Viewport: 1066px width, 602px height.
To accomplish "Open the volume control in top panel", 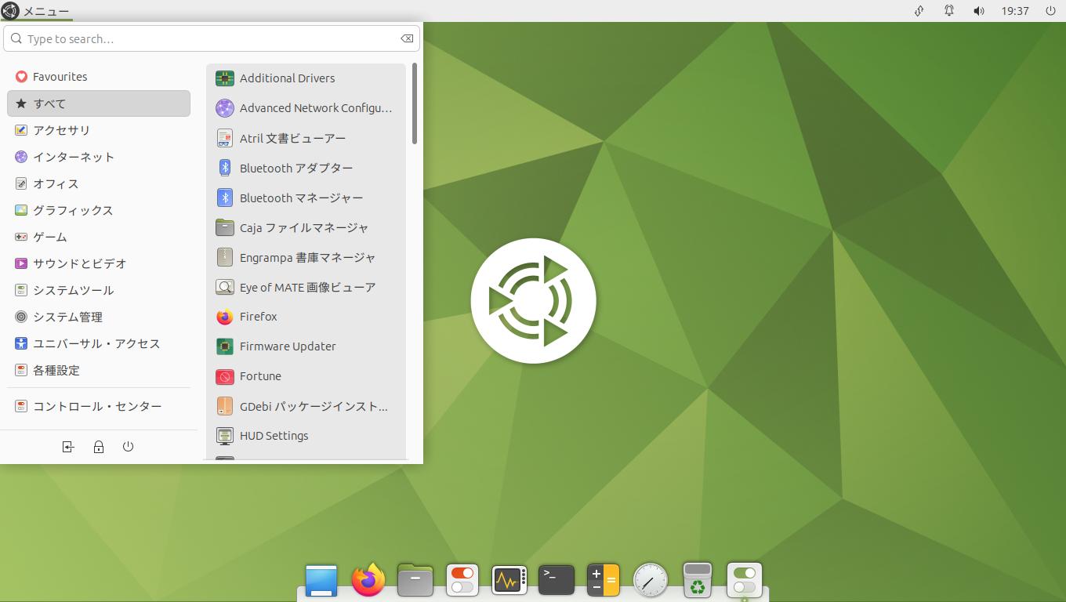I will click(x=979, y=11).
